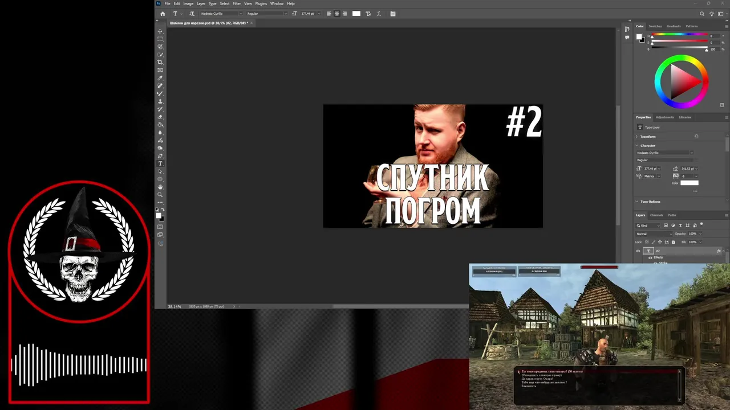This screenshot has width=730, height=410.
Task: Select the Frame tool
Action: (x=160, y=70)
